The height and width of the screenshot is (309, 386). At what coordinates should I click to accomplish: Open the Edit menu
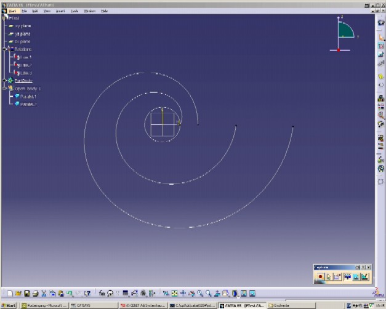pyautogui.click(x=35, y=11)
